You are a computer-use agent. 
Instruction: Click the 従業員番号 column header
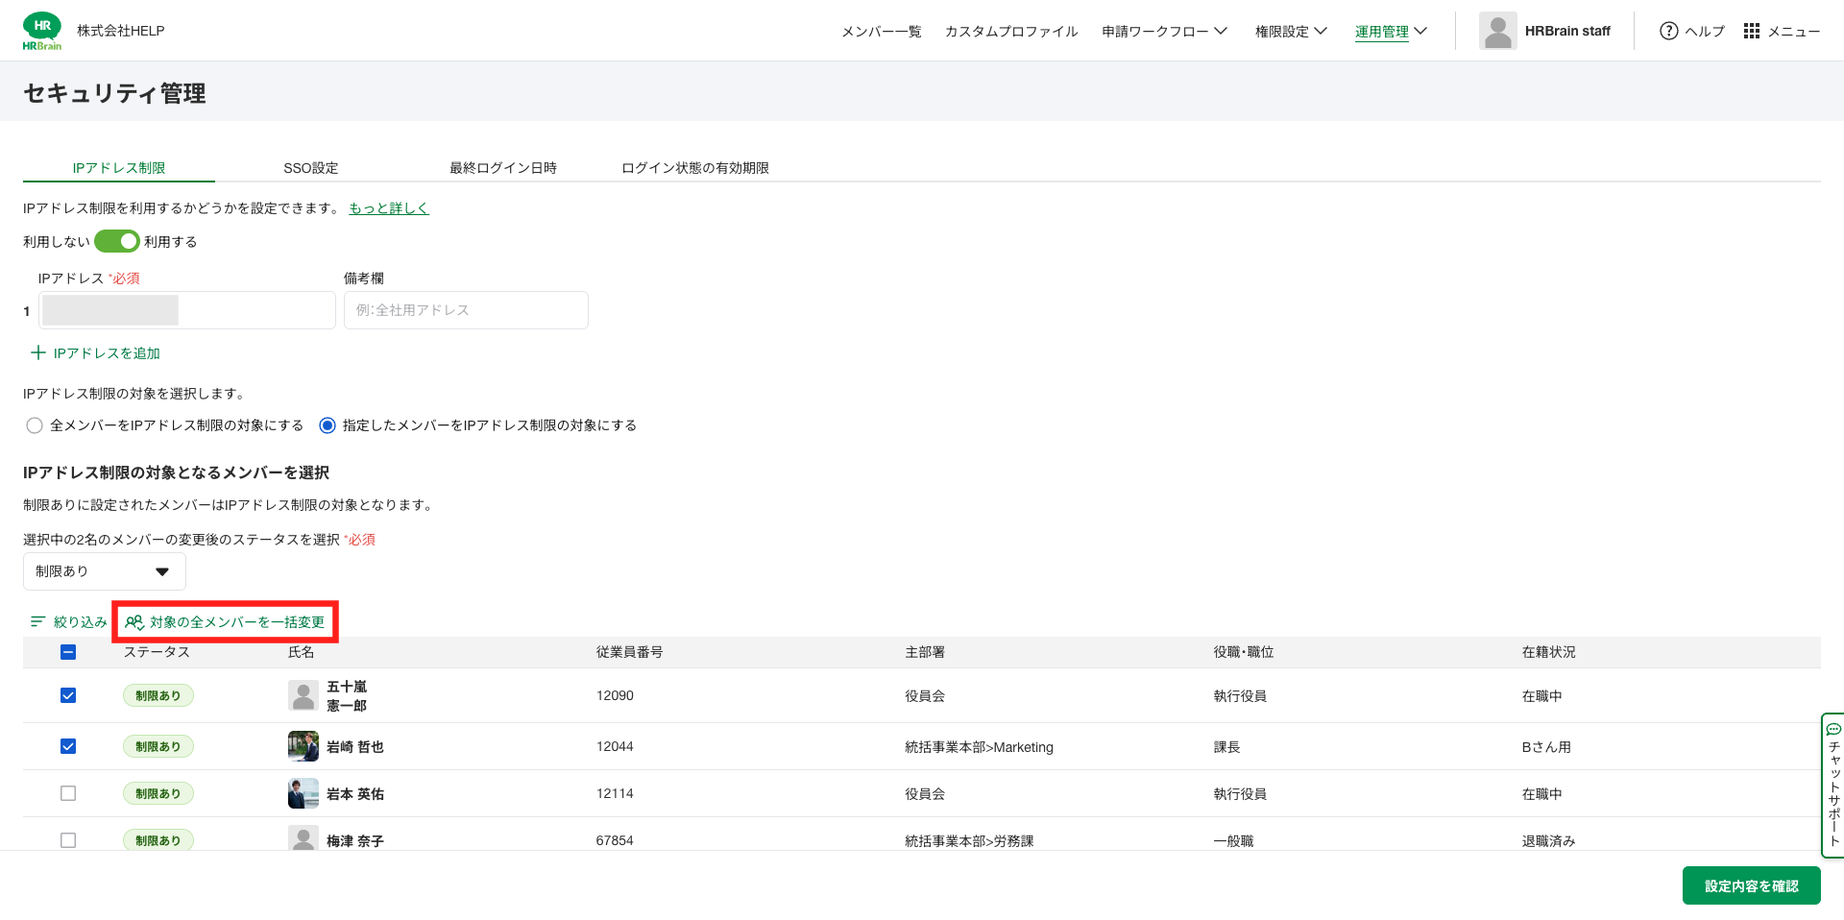coord(629,651)
